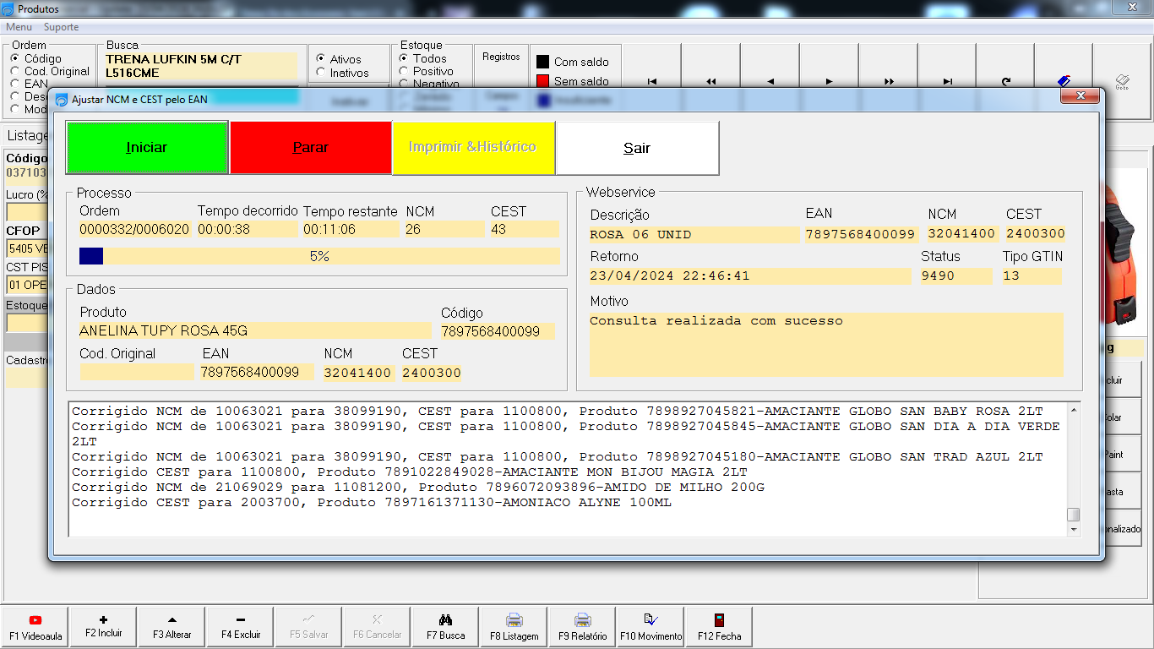Select Positivo under Estoque
The image size is (1154, 649).
point(404,72)
